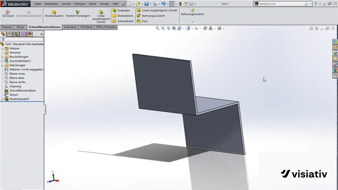Insert a Knotenblech gusset
Viewport: 338px width, 190px height.
pos(123,16)
